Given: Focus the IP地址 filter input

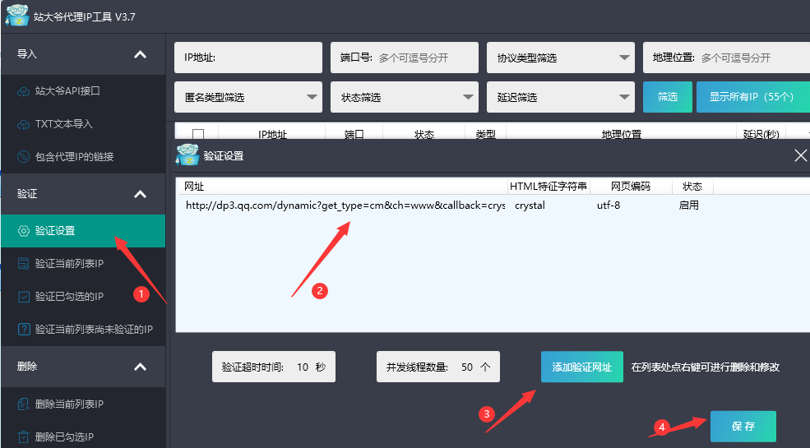Looking at the screenshot, I should (x=248, y=58).
